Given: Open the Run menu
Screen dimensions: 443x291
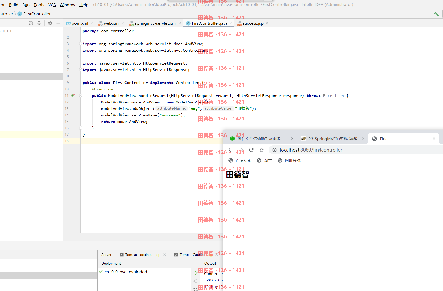Looking at the screenshot, I should tap(26, 5).
